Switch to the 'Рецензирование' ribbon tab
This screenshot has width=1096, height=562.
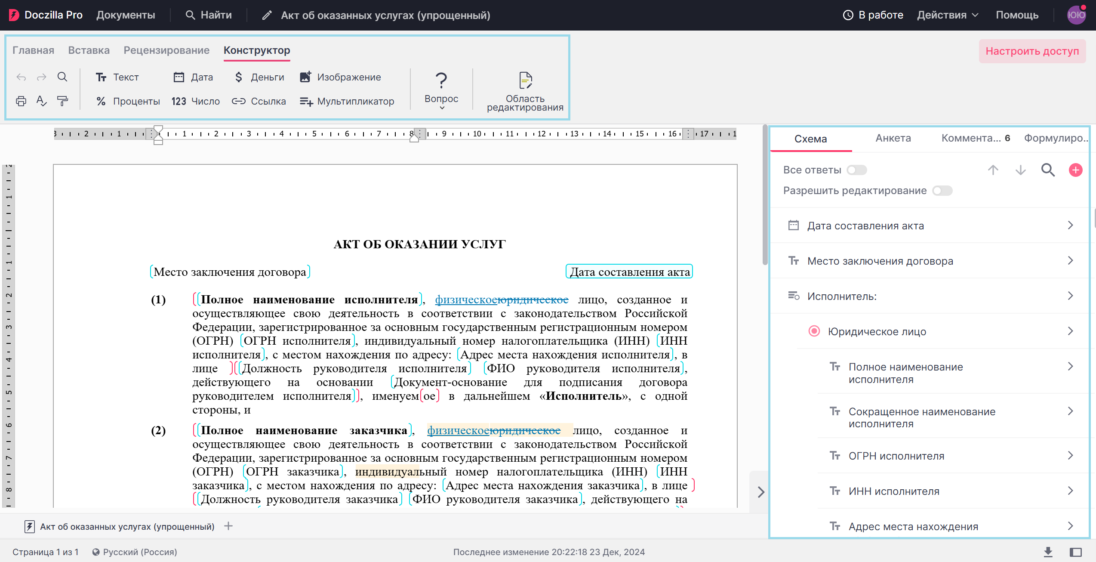pyautogui.click(x=166, y=50)
